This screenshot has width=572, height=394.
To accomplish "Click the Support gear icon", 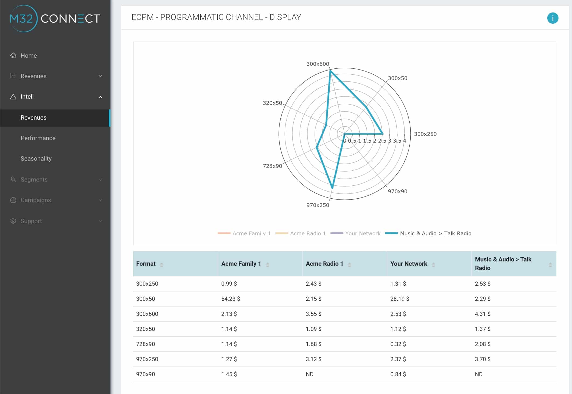I will (13, 221).
